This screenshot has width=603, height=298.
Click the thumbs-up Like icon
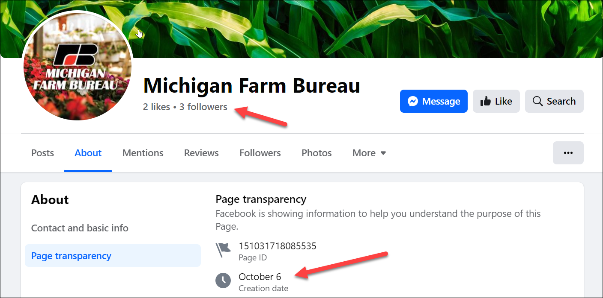pos(486,101)
